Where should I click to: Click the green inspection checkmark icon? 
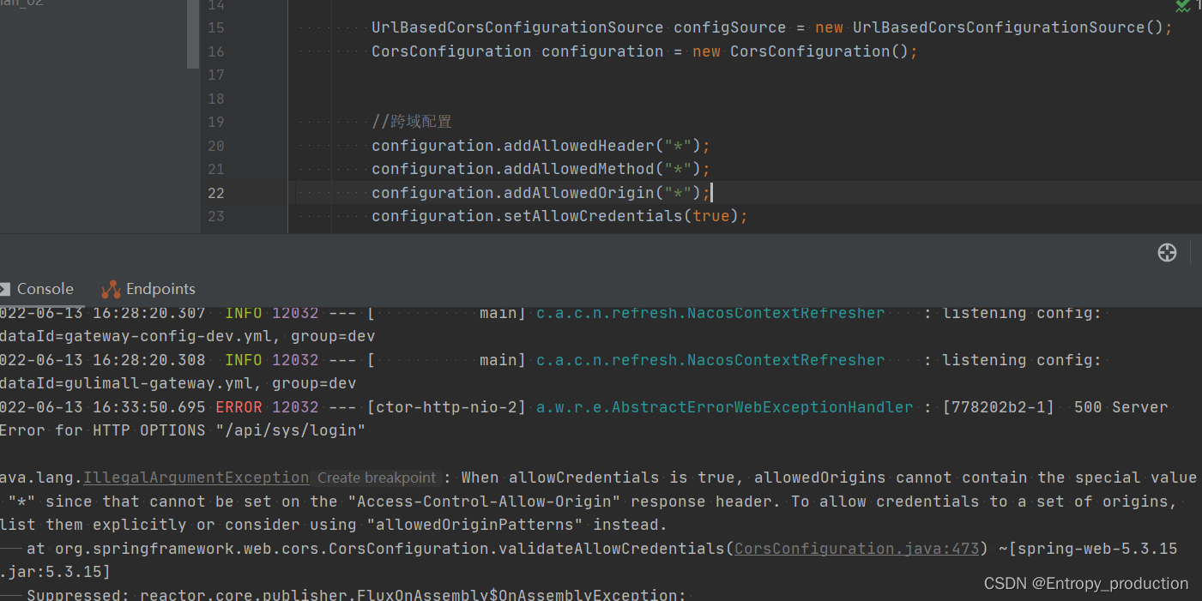pyautogui.click(x=1183, y=6)
